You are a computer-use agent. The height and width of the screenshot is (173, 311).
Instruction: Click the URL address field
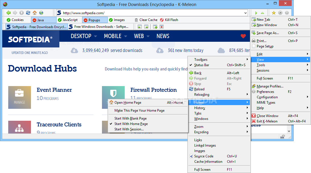click(x=152, y=13)
